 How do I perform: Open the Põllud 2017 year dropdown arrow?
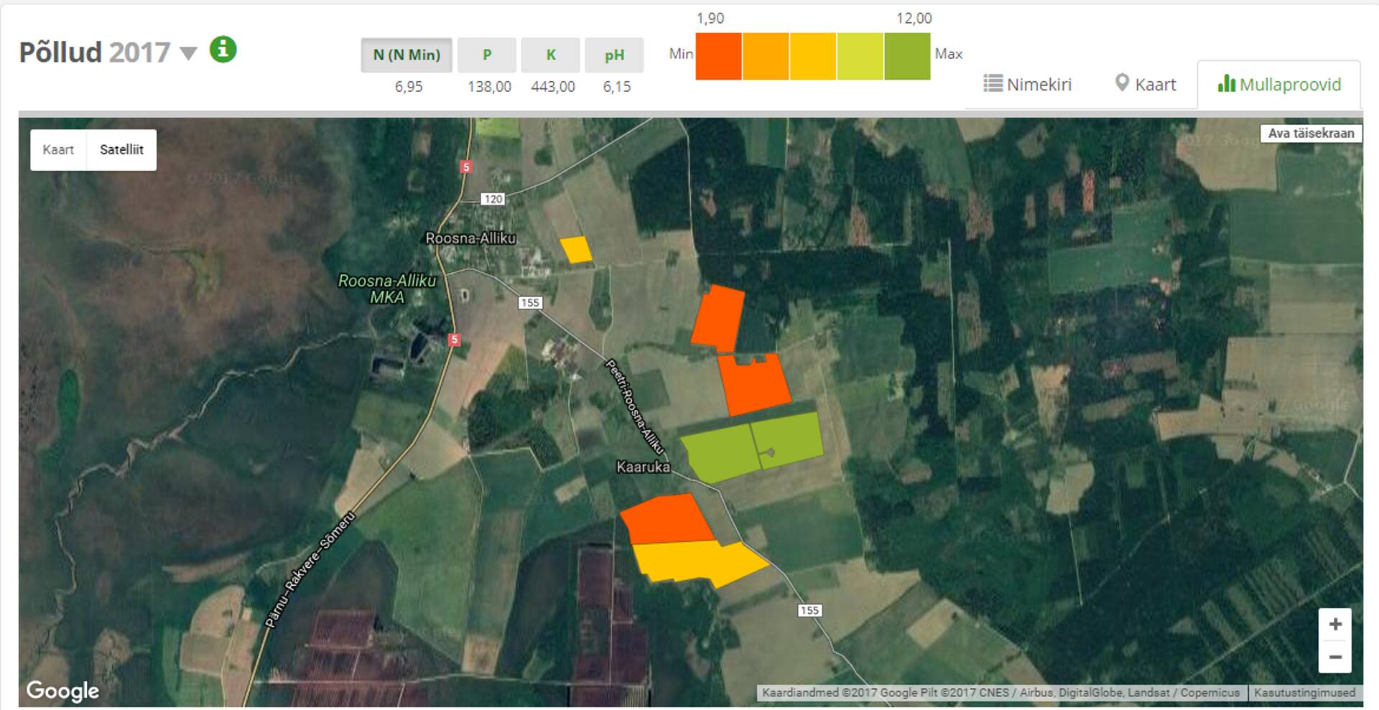[188, 53]
